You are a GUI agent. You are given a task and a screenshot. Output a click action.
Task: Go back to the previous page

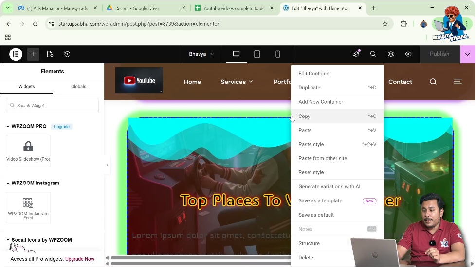(8, 24)
